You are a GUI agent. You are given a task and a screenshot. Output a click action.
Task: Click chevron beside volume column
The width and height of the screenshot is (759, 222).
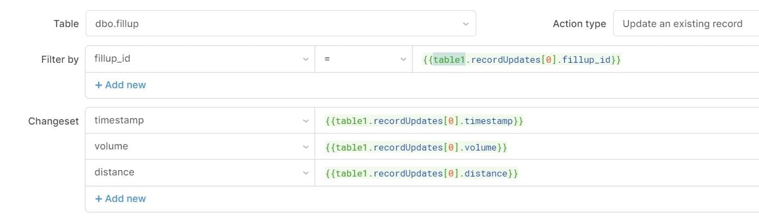[305, 147]
